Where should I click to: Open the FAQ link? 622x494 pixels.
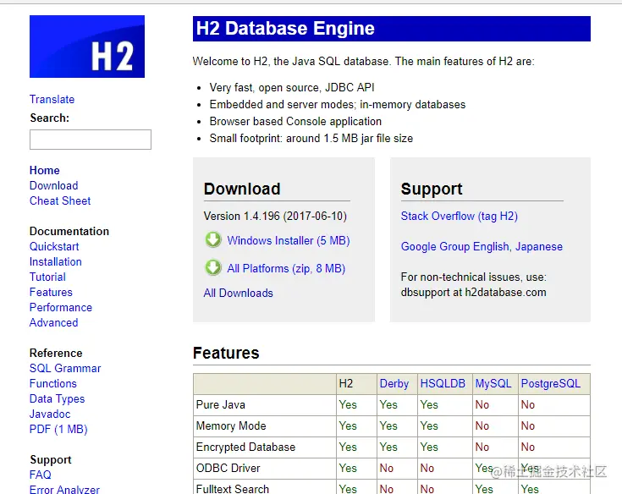pos(41,475)
